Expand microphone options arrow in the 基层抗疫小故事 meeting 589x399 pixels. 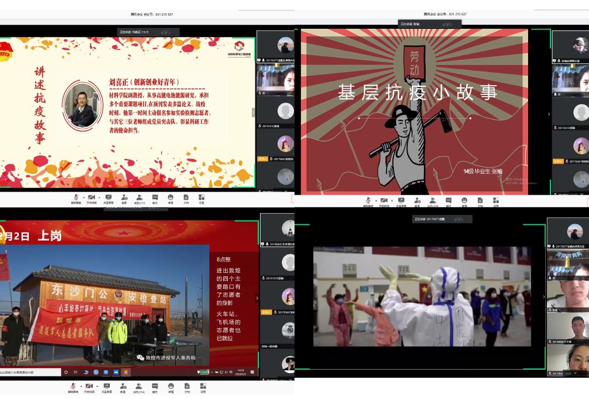376,200
